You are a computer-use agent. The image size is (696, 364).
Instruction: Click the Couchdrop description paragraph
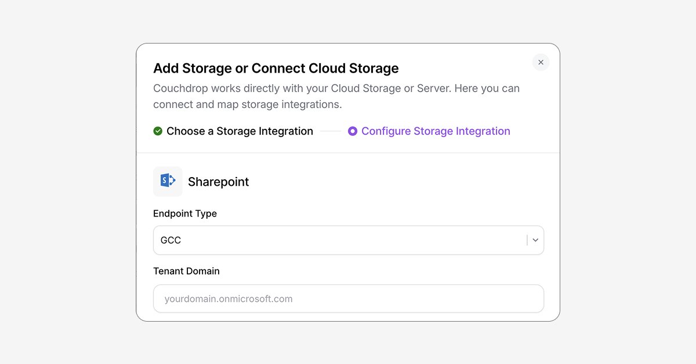point(336,96)
